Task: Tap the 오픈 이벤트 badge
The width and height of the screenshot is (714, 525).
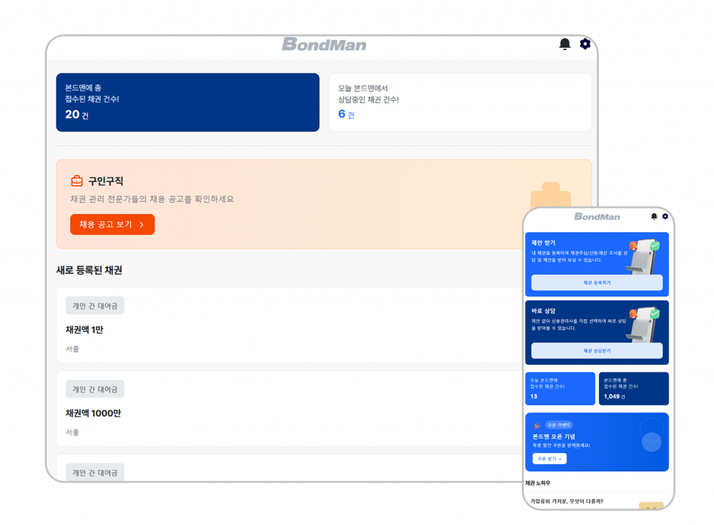Action: (559, 425)
